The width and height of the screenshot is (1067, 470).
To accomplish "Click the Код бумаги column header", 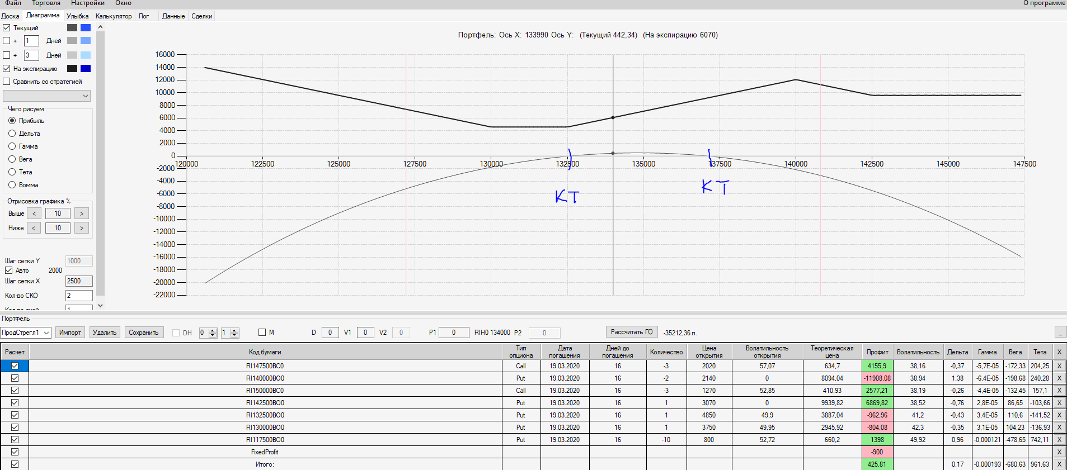I will pyautogui.click(x=265, y=352).
